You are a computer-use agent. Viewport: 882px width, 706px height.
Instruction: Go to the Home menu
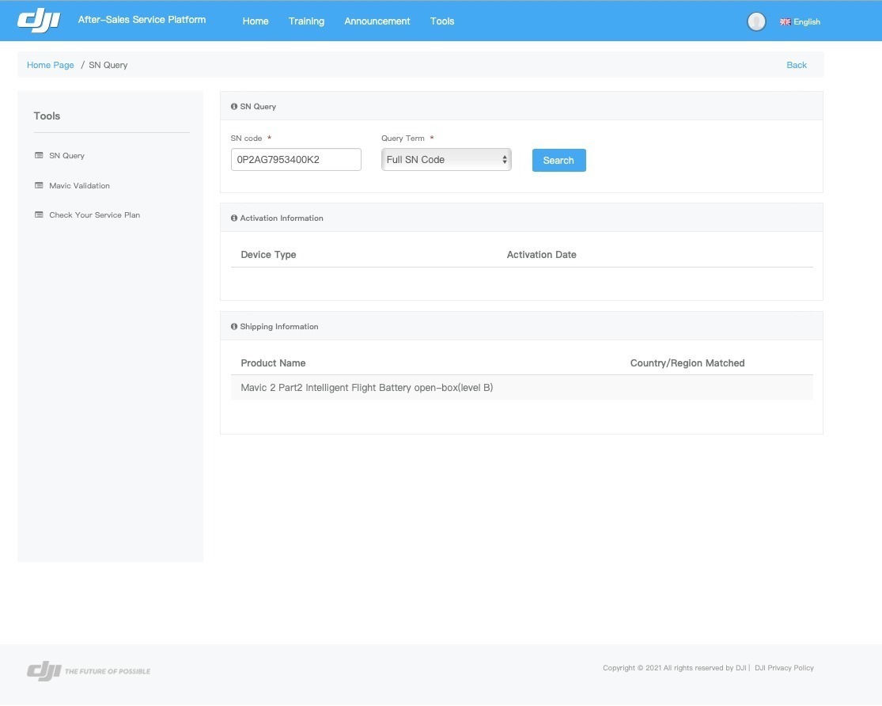(256, 21)
